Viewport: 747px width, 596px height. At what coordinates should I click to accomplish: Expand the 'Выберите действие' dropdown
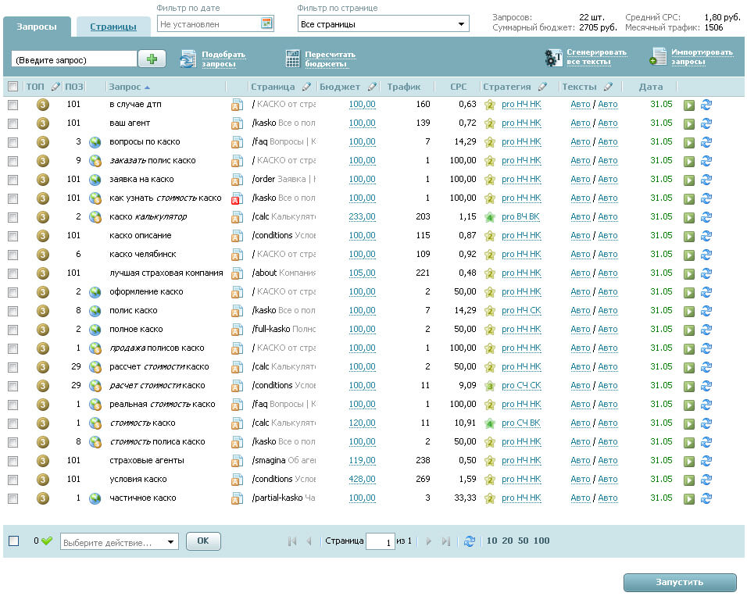point(119,542)
